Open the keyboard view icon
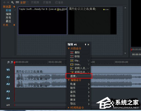This screenshot has width=141, height=111. click(x=17, y=2)
